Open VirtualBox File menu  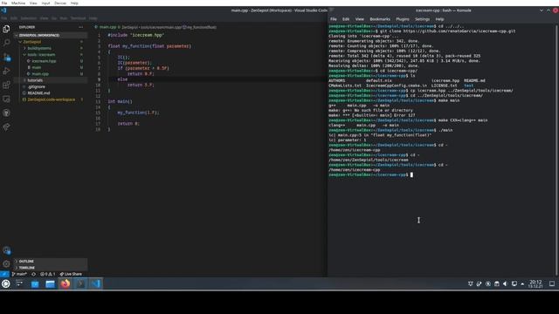click(4, 3)
